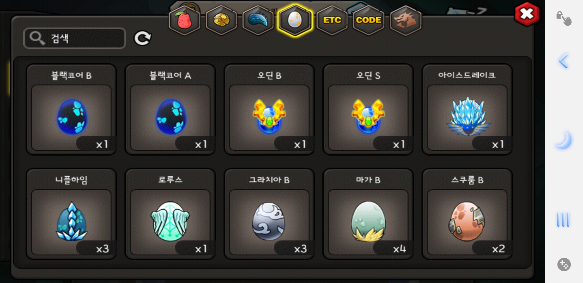Pick the 아이스드레이크 ice egg
Screen dimensions: 583x283
467,110
